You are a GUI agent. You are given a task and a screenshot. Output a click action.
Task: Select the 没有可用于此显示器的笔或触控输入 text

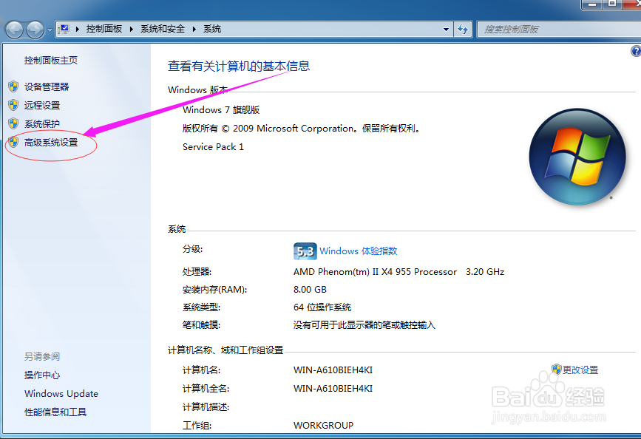[364, 325]
